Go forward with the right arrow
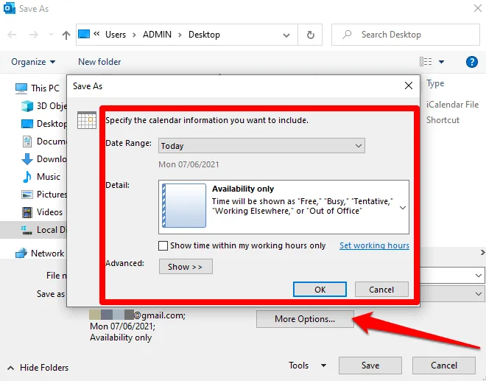The image size is (486, 381). click(x=33, y=35)
